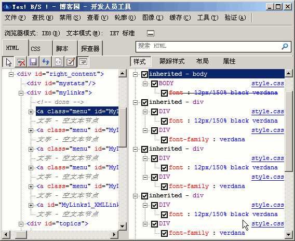This screenshot has width=295, height=241.
Task: Click the clear browser cache icon with red X
Action: [x=21, y=62]
